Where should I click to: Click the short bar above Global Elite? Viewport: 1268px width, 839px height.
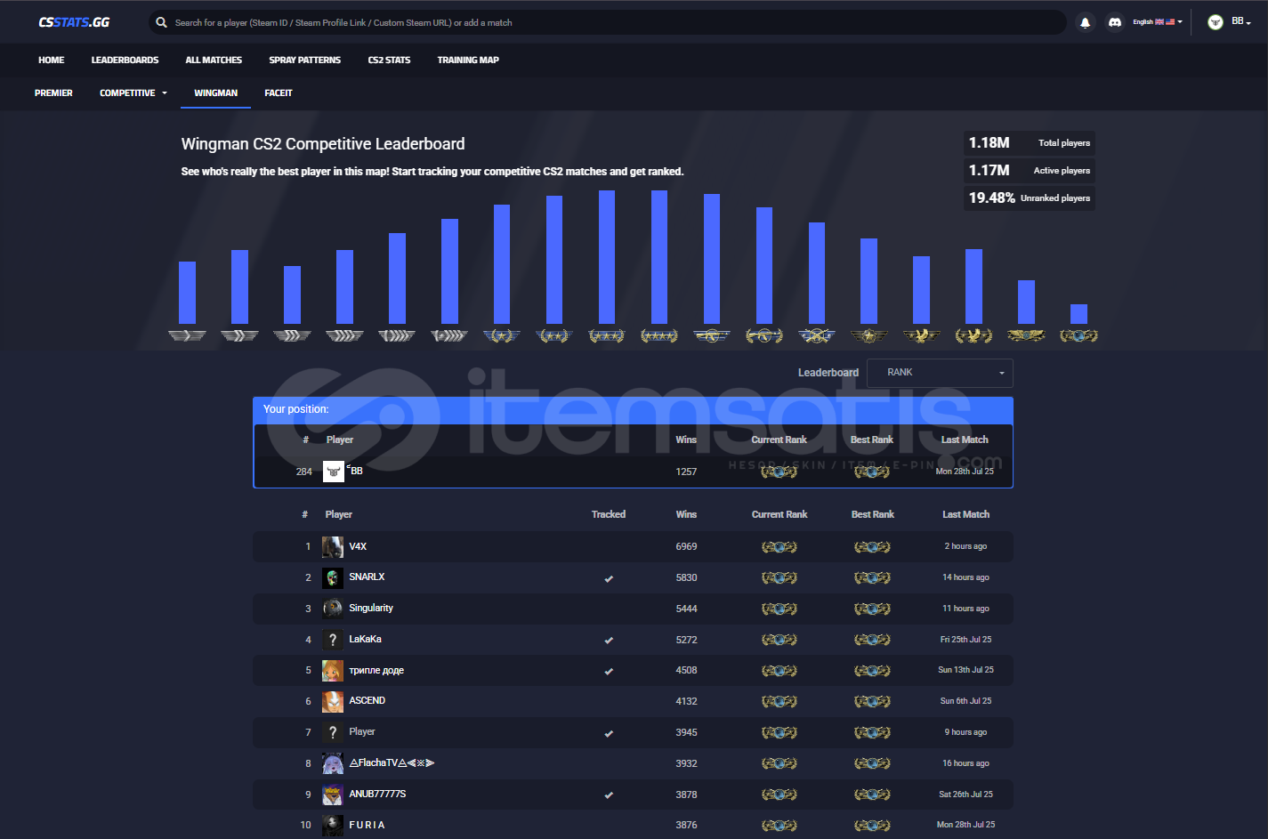click(1078, 314)
